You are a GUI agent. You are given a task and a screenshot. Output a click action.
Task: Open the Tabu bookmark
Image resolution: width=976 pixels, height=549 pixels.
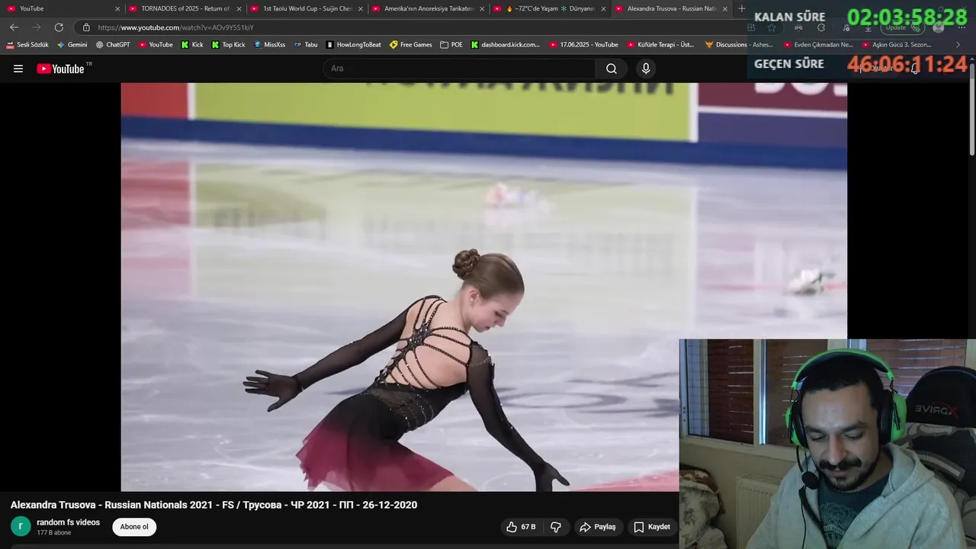(305, 45)
